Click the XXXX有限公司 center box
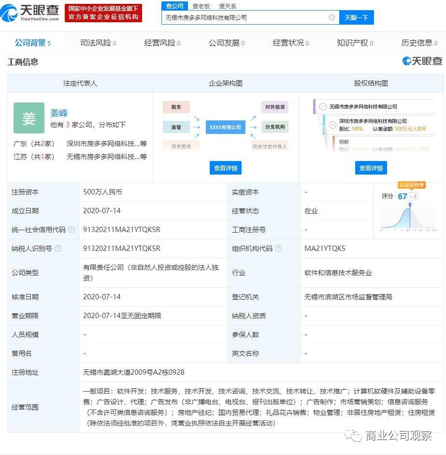 [x=225, y=127]
